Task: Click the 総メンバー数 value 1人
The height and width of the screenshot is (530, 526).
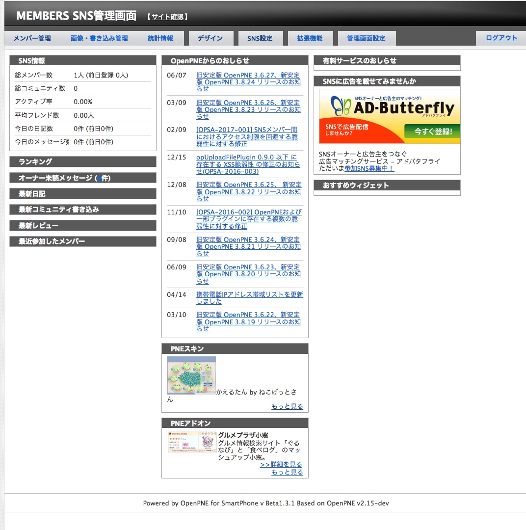Action: (x=101, y=75)
